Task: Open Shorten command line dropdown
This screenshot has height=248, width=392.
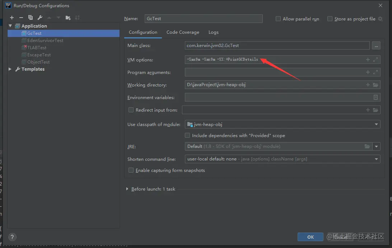Action: pos(376,159)
